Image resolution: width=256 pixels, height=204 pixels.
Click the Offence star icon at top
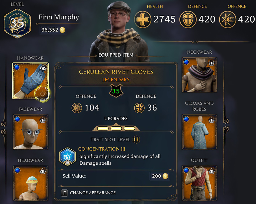[227, 19]
